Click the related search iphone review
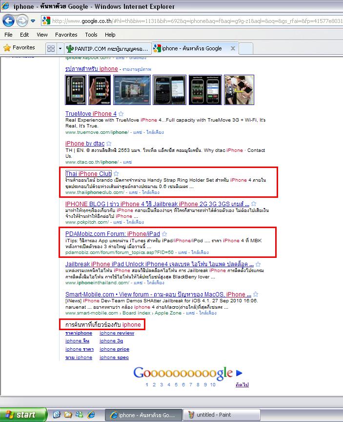Viewport: 343px width, 422px height. (x=117, y=333)
